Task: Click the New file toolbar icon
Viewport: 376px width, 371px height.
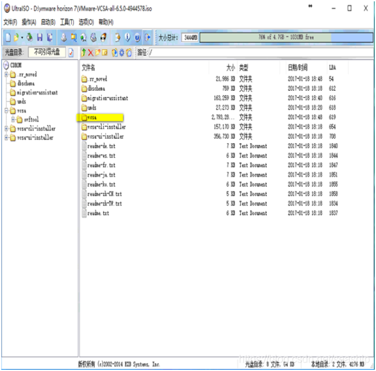Action: pos(8,37)
